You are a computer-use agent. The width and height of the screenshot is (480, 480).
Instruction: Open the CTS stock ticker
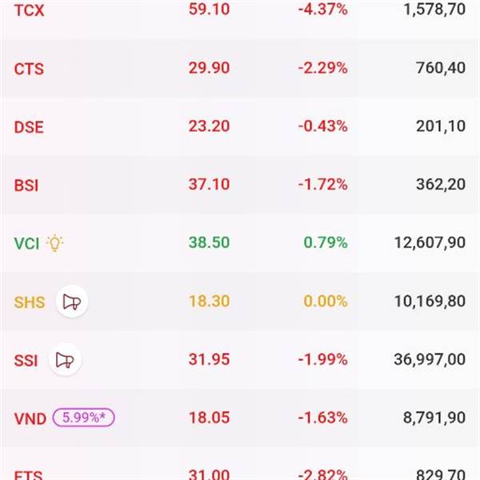pos(30,69)
